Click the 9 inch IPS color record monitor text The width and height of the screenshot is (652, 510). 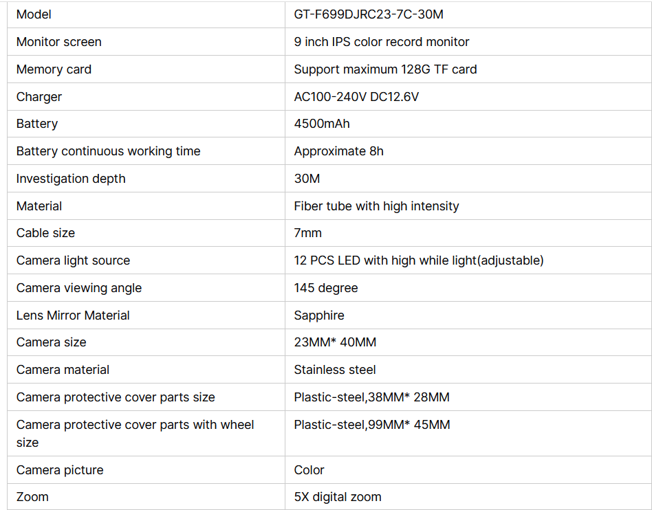381,42
